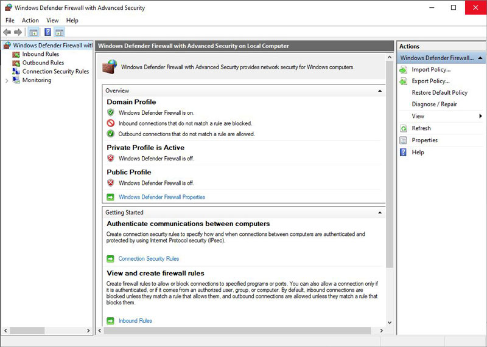Click Import Policy... action
The image size is (487, 347).
(x=431, y=70)
